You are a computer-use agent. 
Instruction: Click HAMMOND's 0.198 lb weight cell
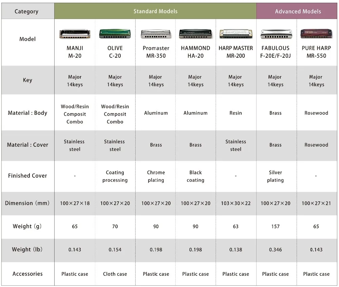coord(196,250)
